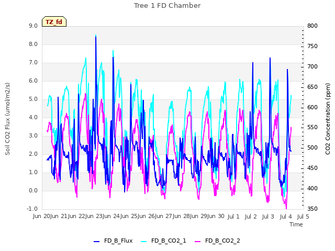
Task: Click the Time axis label
Action: (296, 224)
